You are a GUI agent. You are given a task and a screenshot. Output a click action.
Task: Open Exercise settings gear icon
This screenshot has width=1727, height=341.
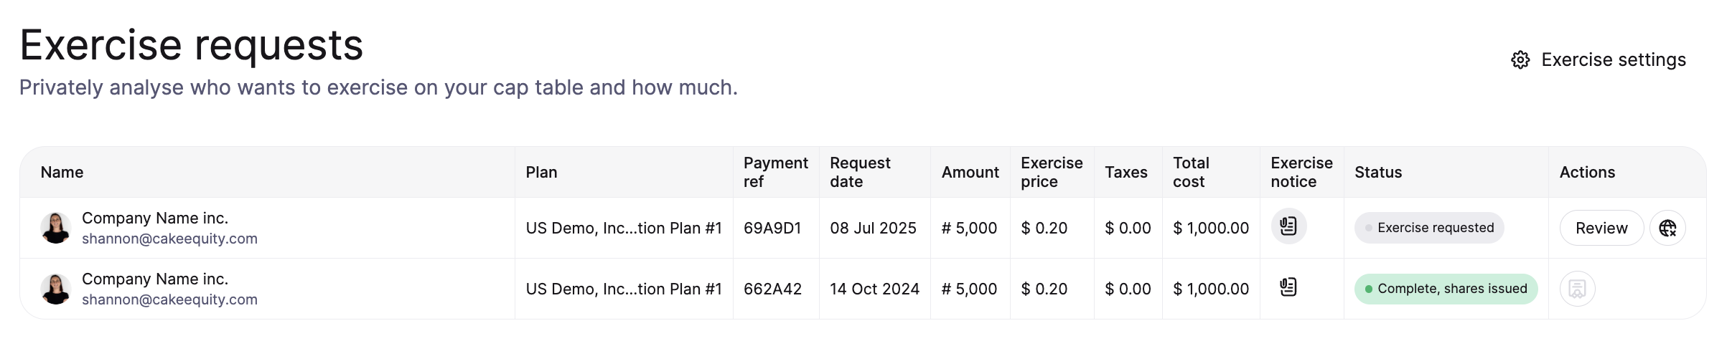(1520, 60)
